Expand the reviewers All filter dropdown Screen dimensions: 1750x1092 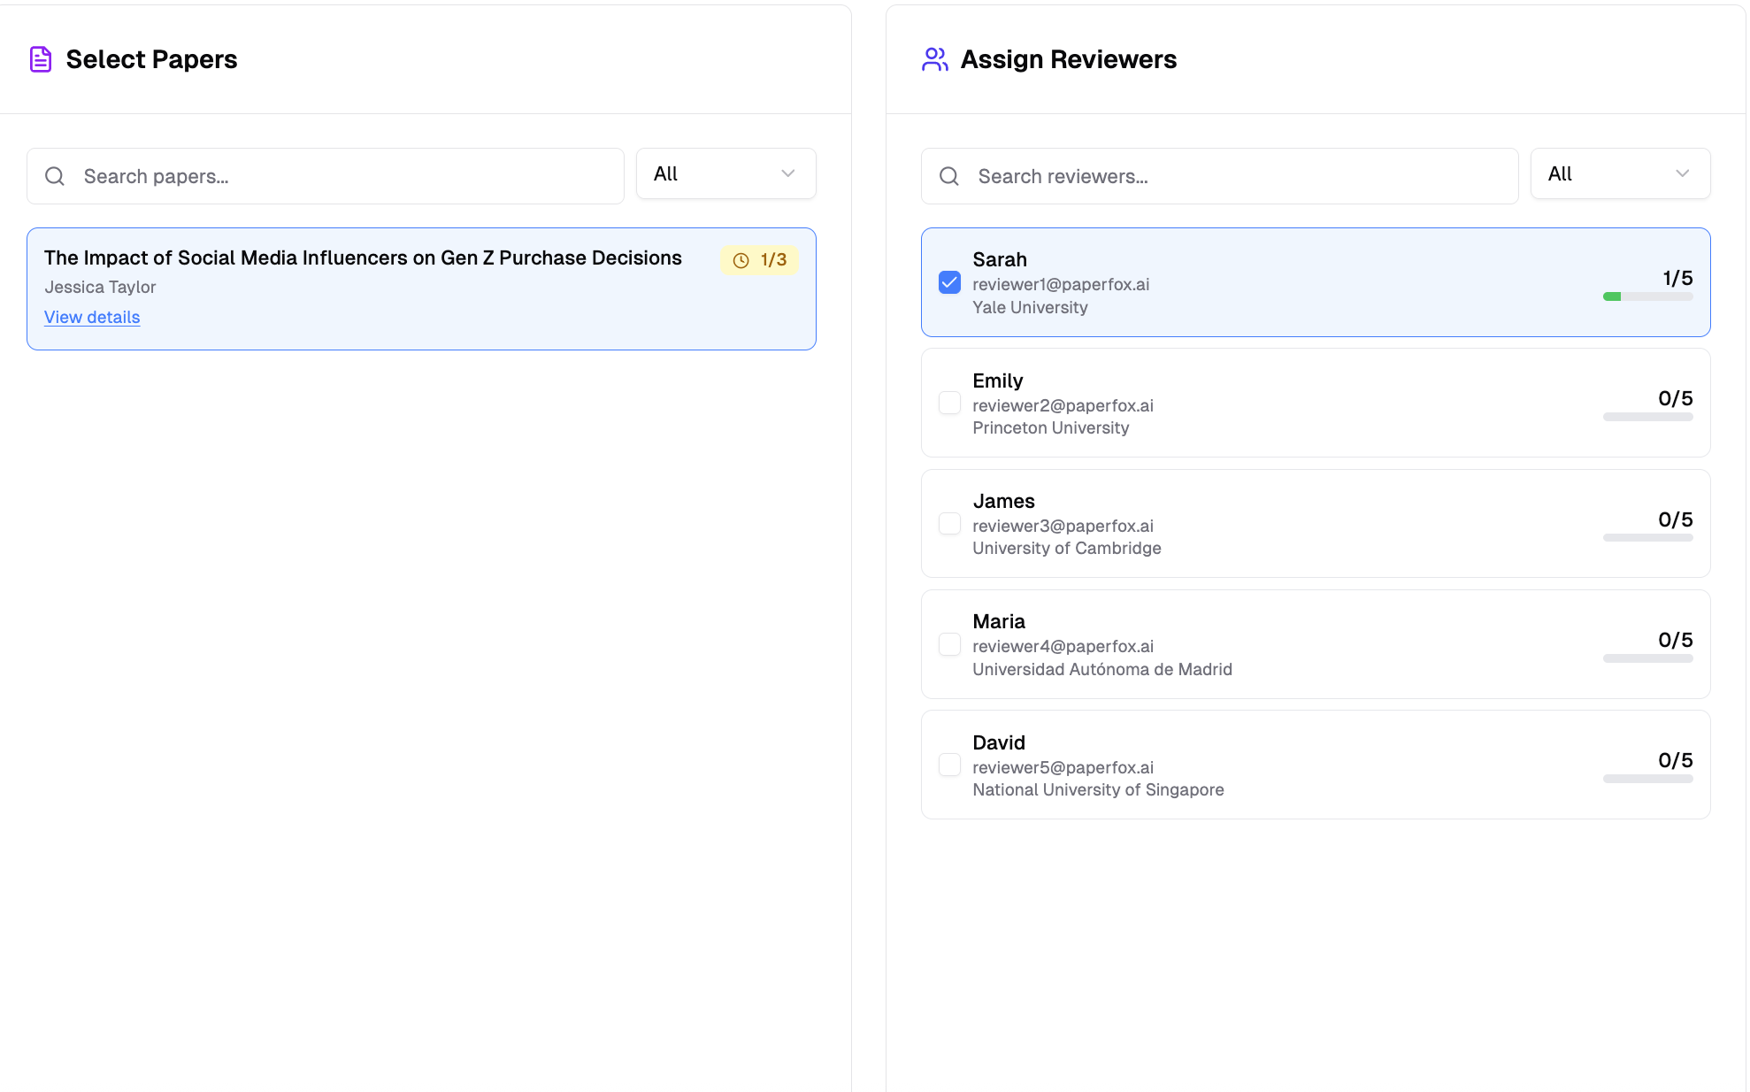point(1619,173)
